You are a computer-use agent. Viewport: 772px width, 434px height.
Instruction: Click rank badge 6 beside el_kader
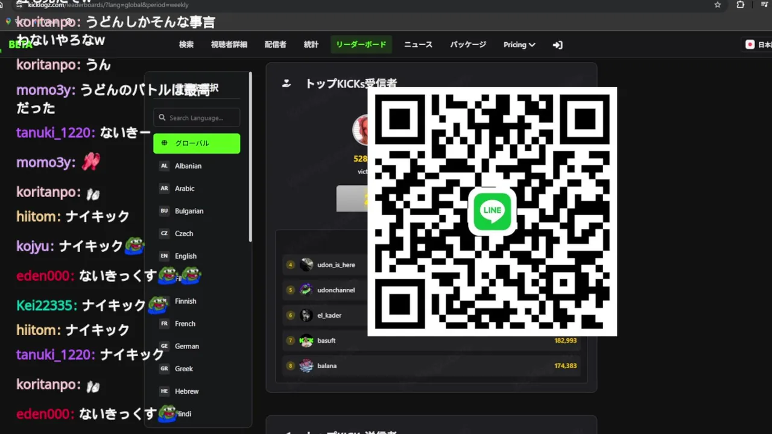290,315
